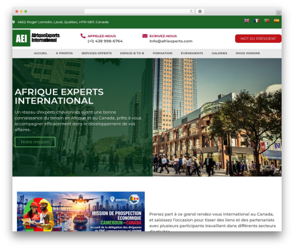
Task: Click the AEI green logo
Action: tap(21, 38)
